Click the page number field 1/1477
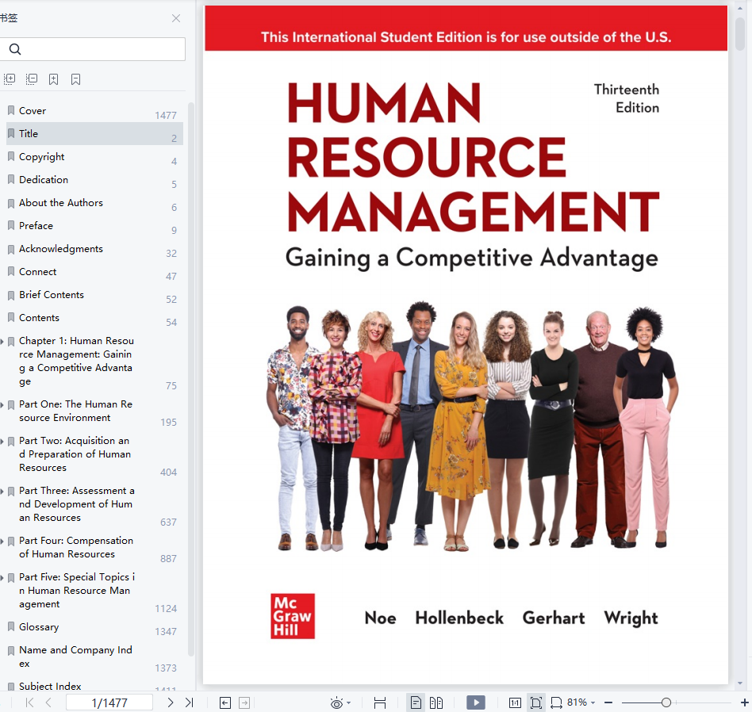The width and height of the screenshot is (752, 712). coord(109,703)
